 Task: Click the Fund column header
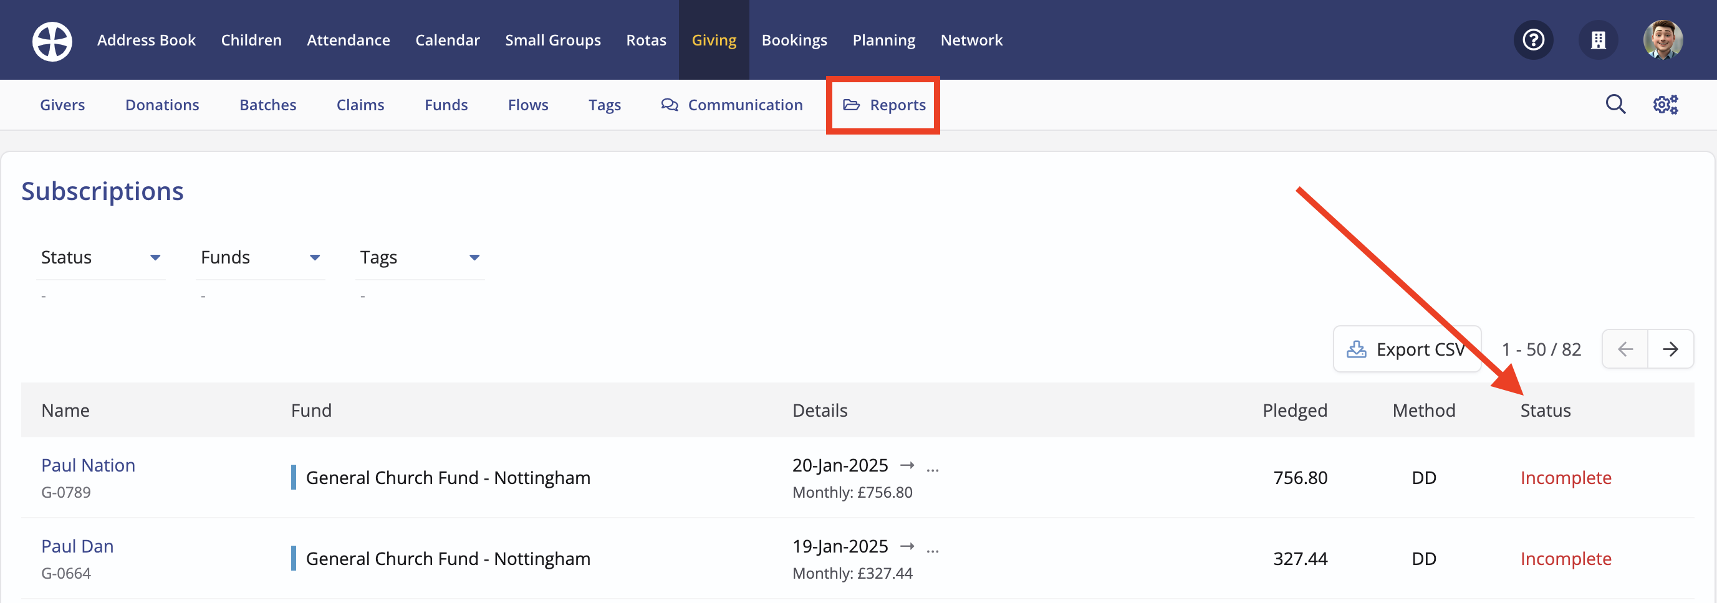click(x=311, y=411)
